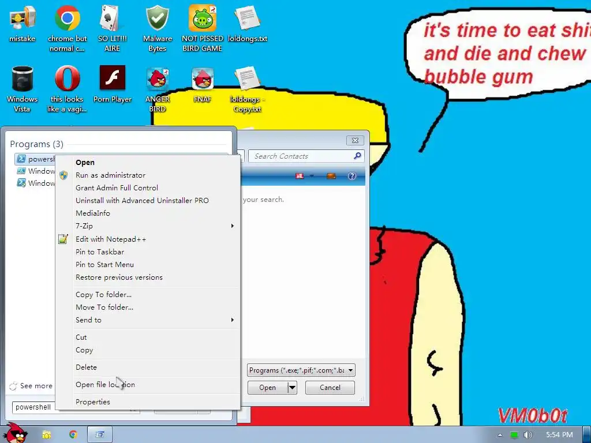This screenshot has height=443, width=591.
Task: Click the UAC shield icon beside Run as administrator
Action: pos(63,175)
